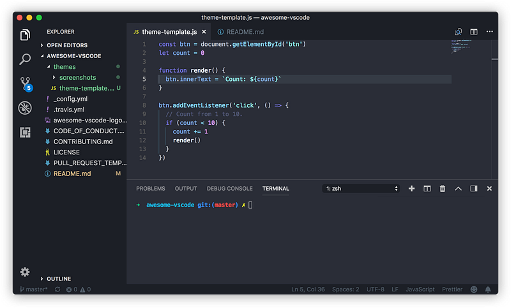Open Source Control view with 5 changes
Viewport: 511px width, 308px height.
(26, 84)
